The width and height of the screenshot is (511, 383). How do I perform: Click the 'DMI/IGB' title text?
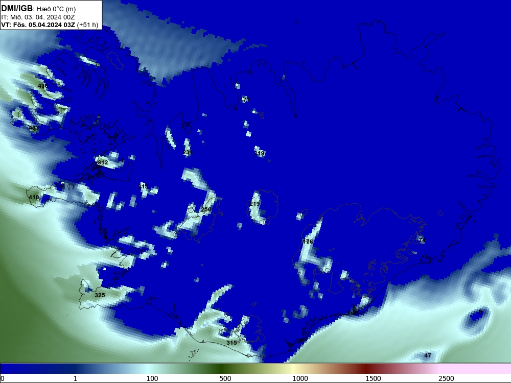pos(17,9)
